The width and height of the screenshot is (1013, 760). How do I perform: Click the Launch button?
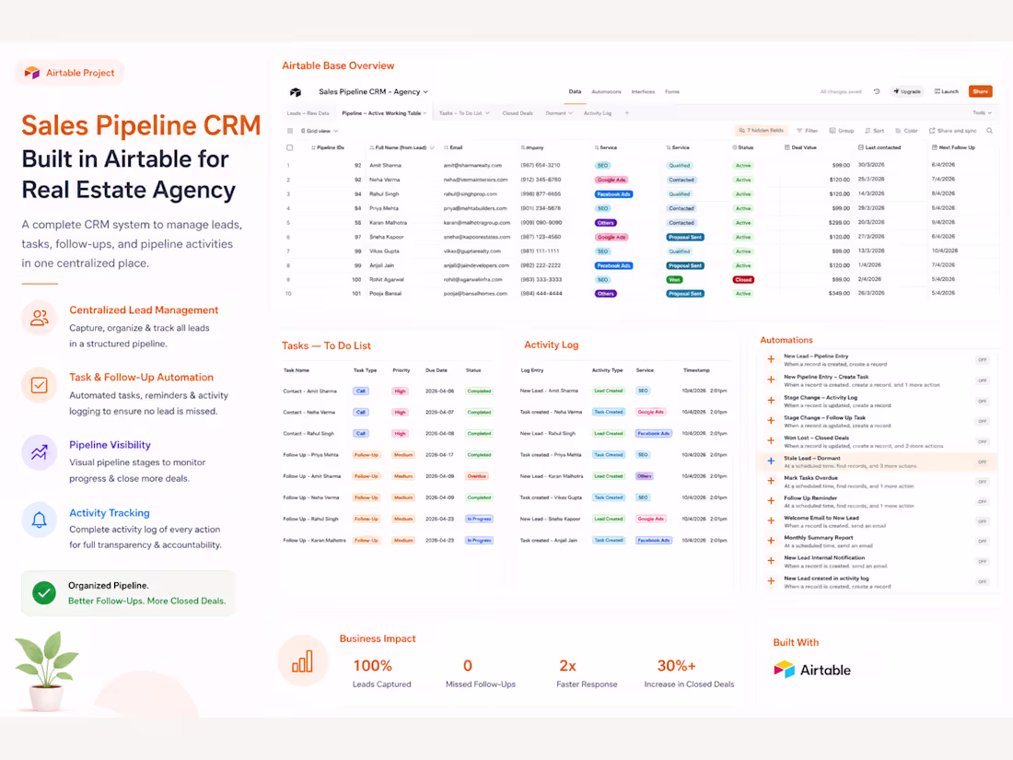[947, 91]
